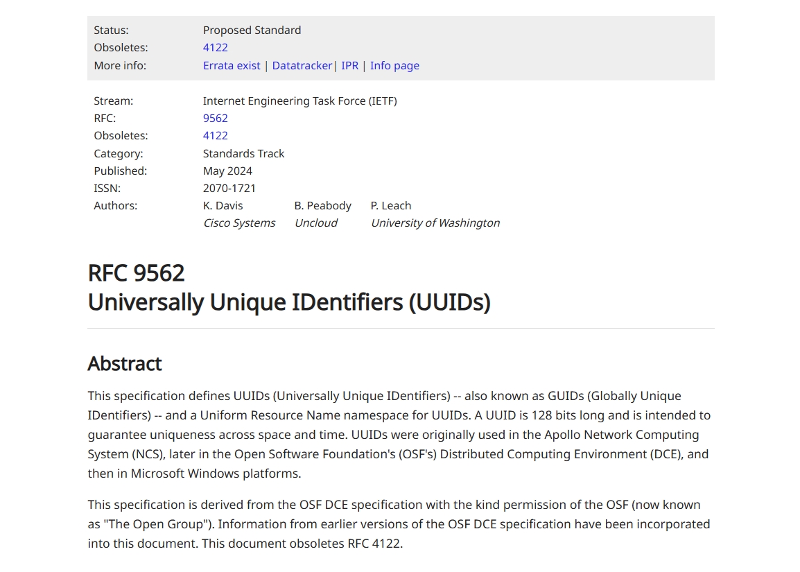Click the Internet Engineering Task Force stream text
Screen dimensions: 800x572
pos(299,101)
